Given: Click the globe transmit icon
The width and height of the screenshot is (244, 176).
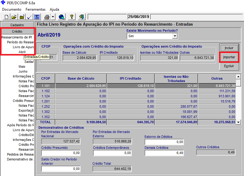Looking at the screenshot, I should click(x=61, y=17).
